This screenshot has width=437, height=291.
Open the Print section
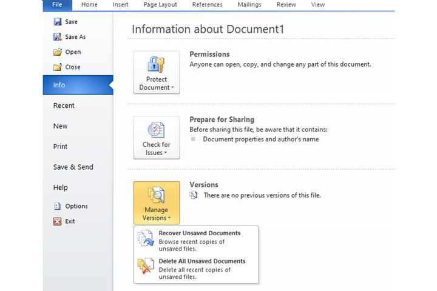tap(60, 147)
